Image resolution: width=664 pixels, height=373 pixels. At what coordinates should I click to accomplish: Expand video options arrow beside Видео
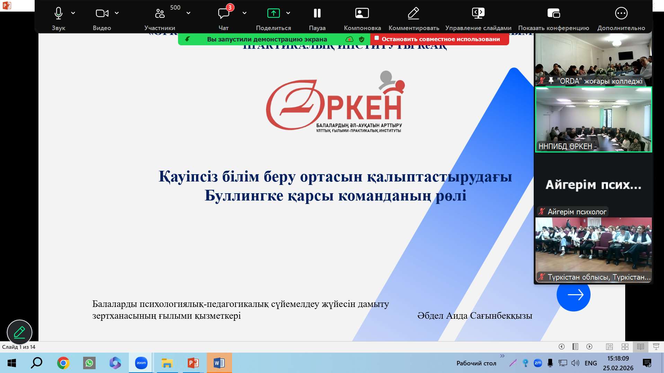[117, 13]
